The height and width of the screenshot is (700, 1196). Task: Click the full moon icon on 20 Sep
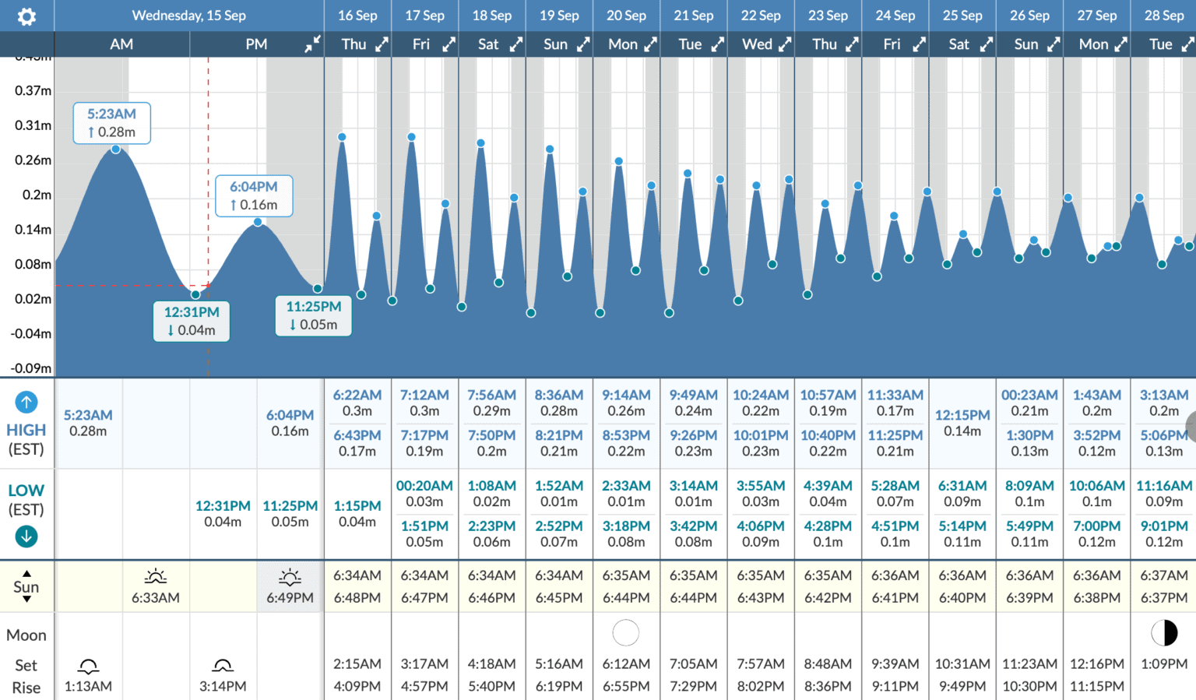pos(626,633)
